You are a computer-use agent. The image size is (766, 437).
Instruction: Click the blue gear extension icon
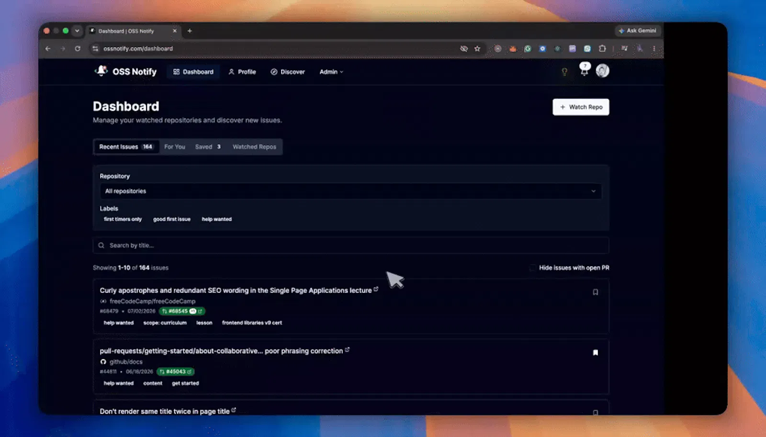[x=542, y=48]
